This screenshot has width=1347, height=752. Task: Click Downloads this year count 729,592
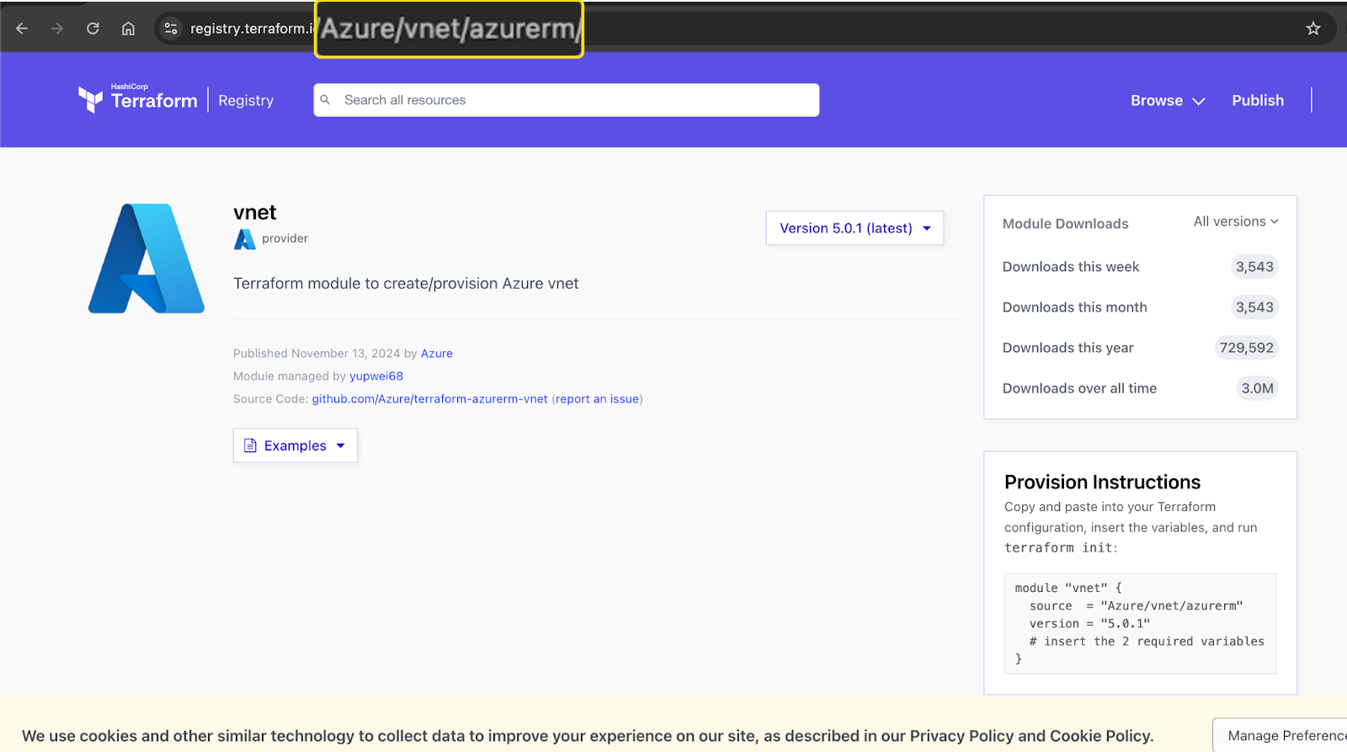1247,348
